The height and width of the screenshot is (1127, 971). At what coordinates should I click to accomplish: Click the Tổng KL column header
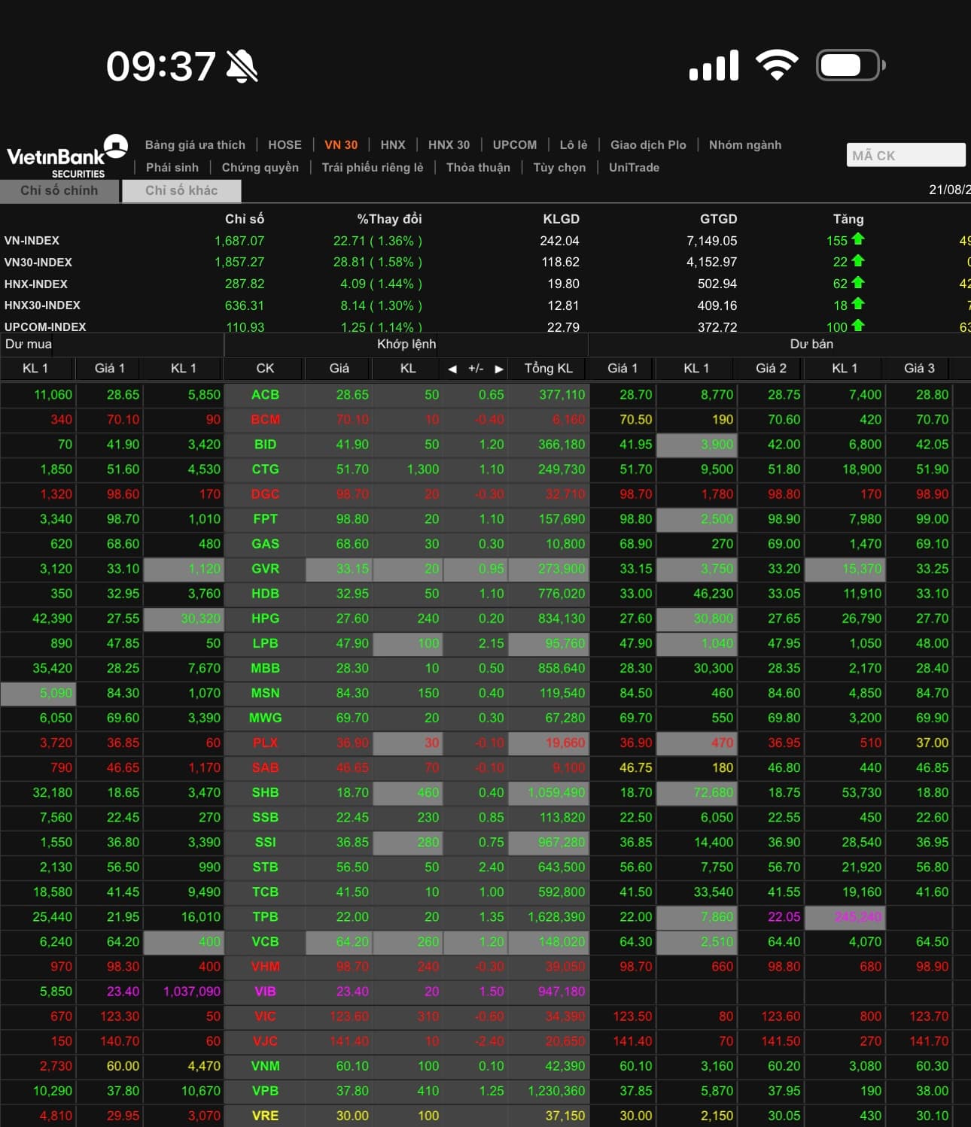click(x=549, y=369)
